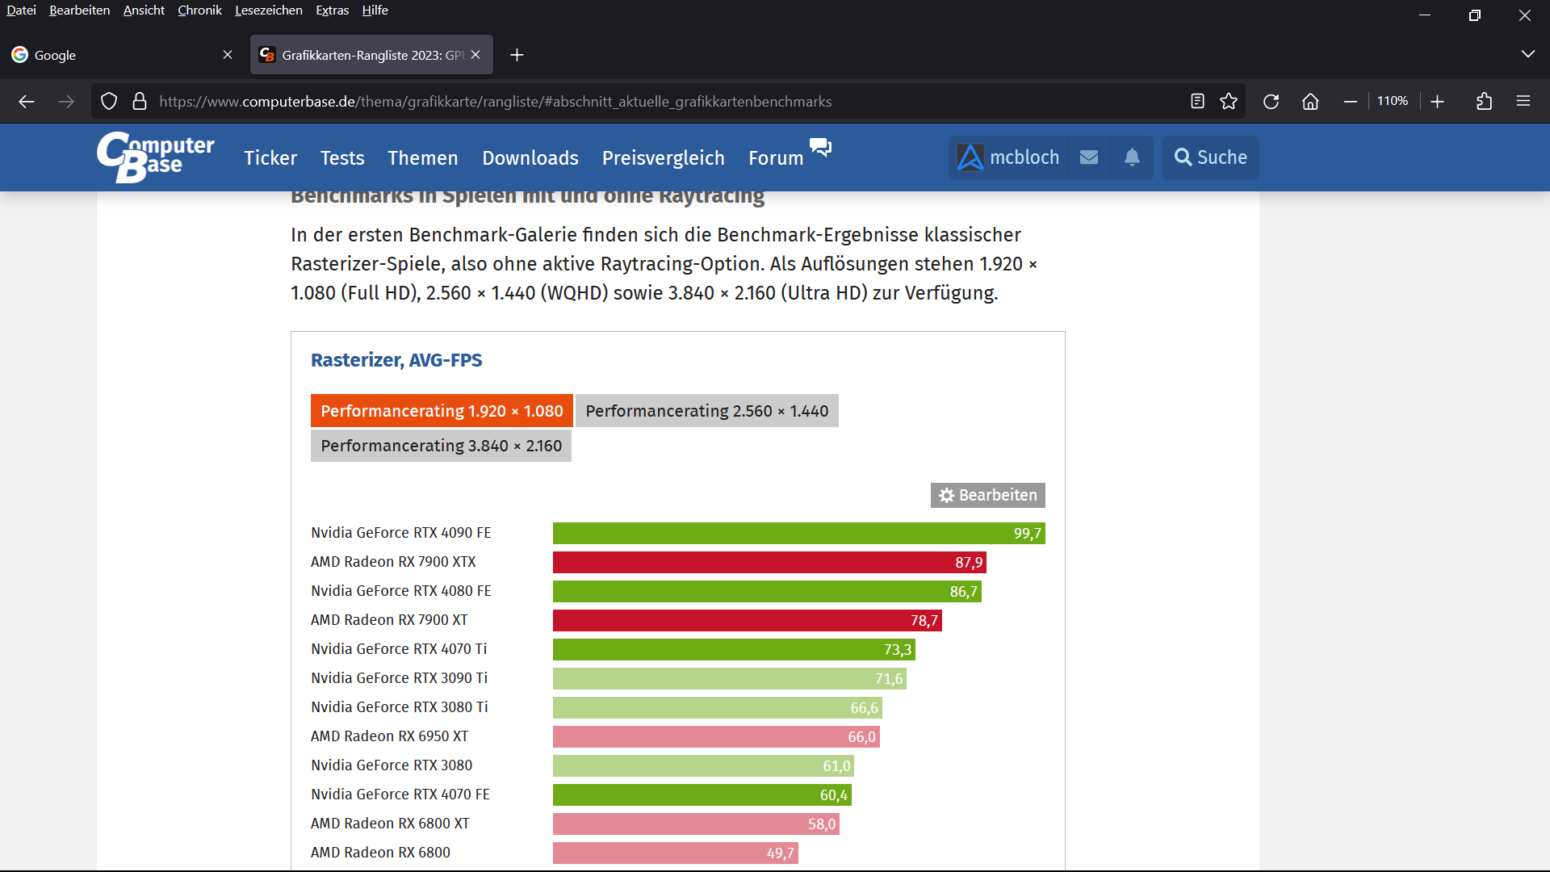This screenshot has width=1550, height=872.
Task: Click inside the address bar
Action: 565,101
